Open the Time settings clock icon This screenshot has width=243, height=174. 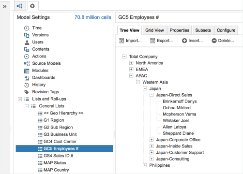(27, 28)
